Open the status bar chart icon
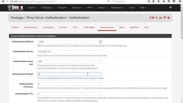Image resolution: width=183 pixels, height=103 pixels. [x=161, y=18]
